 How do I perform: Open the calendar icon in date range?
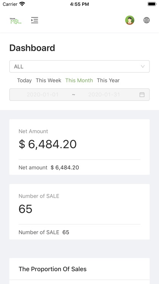[x=142, y=95]
